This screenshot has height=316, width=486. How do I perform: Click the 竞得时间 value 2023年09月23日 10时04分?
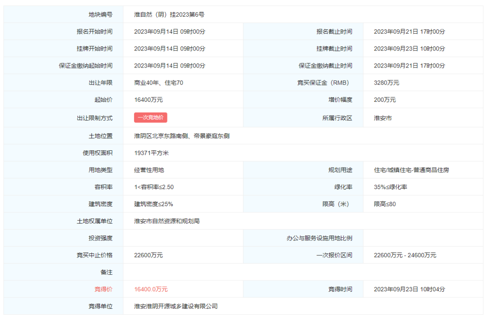coord(409,289)
